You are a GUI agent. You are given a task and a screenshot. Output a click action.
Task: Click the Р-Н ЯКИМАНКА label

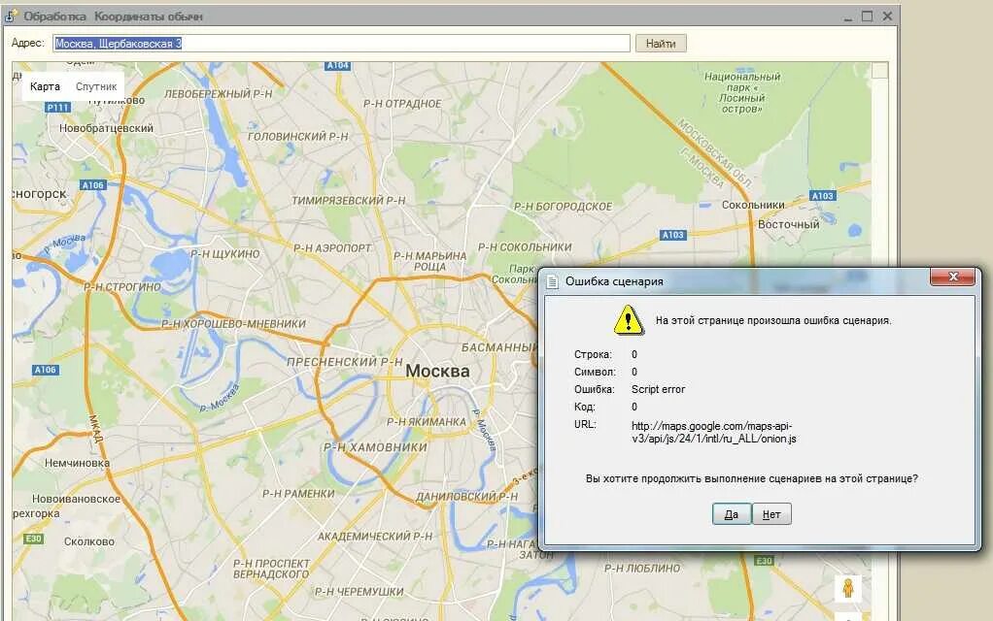pos(427,422)
